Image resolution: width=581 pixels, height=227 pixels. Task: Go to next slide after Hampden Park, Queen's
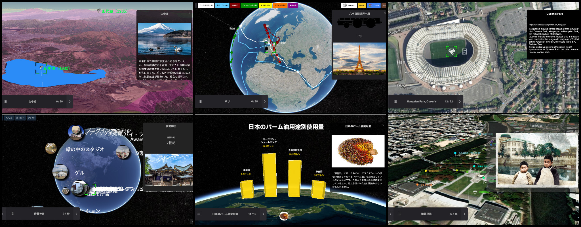460,102
